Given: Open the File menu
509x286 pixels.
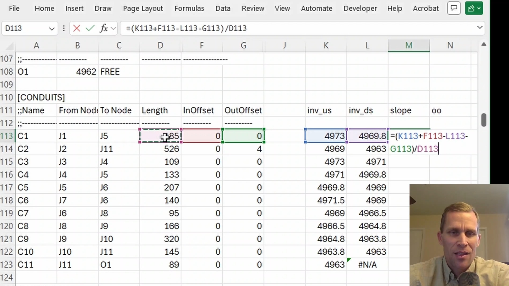Looking at the screenshot, I should (x=14, y=8).
